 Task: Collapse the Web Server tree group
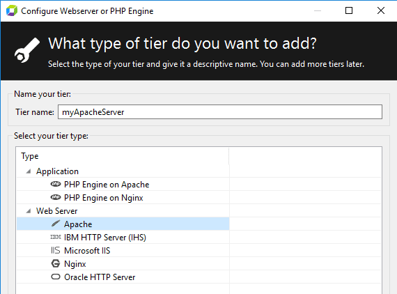click(x=29, y=211)
